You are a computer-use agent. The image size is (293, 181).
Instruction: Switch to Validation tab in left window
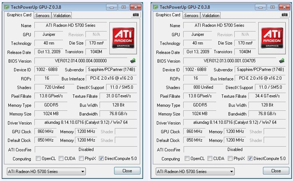pos(62,16)
